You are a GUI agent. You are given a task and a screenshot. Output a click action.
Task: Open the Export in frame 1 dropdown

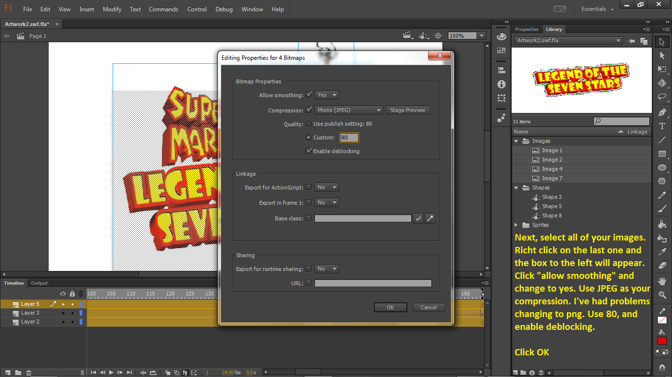tap(327, 203)
